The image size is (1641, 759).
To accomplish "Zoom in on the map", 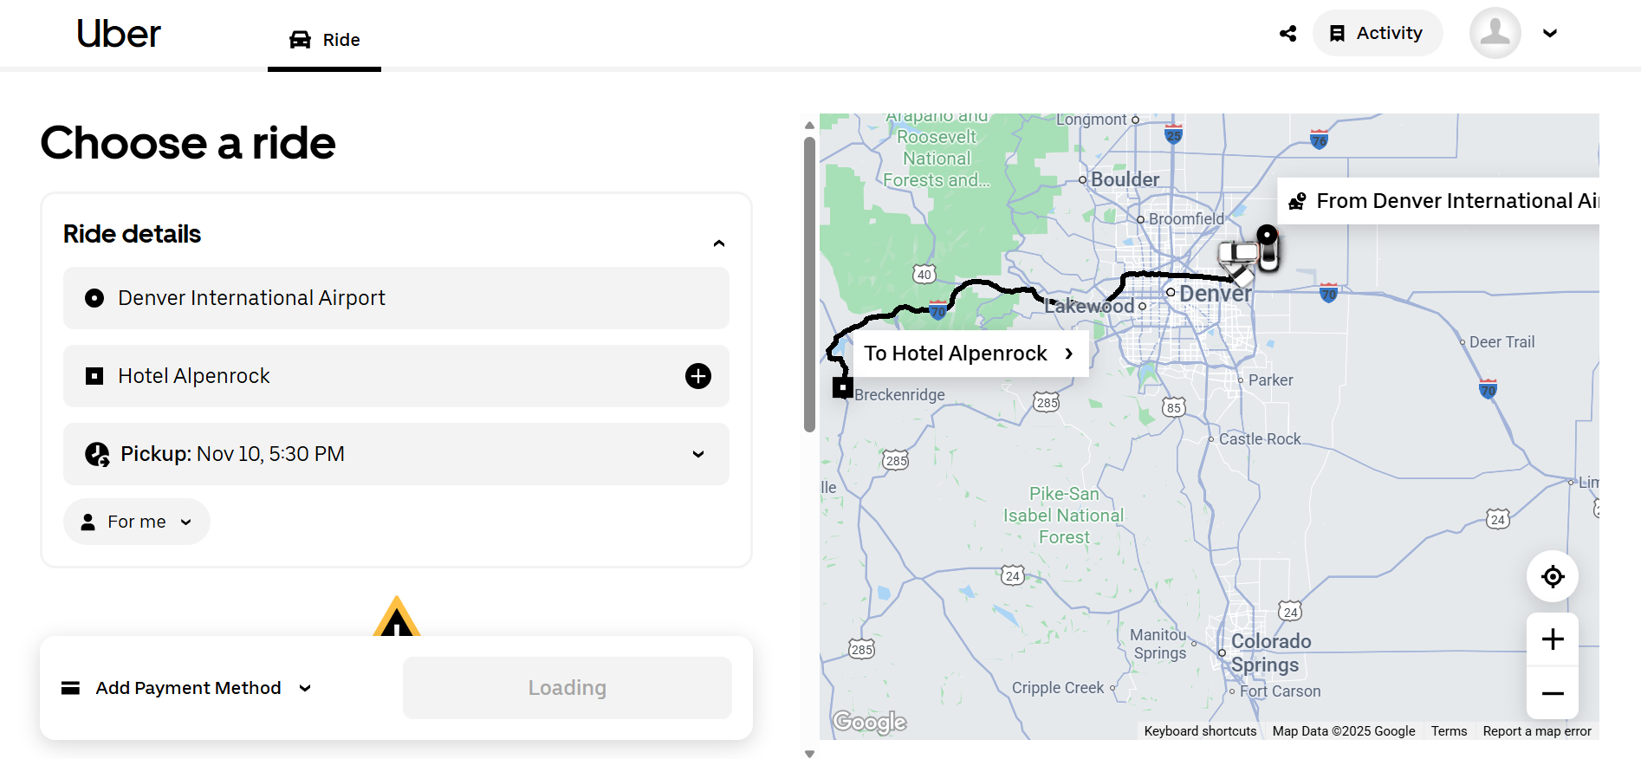I will click(1553, 639).
